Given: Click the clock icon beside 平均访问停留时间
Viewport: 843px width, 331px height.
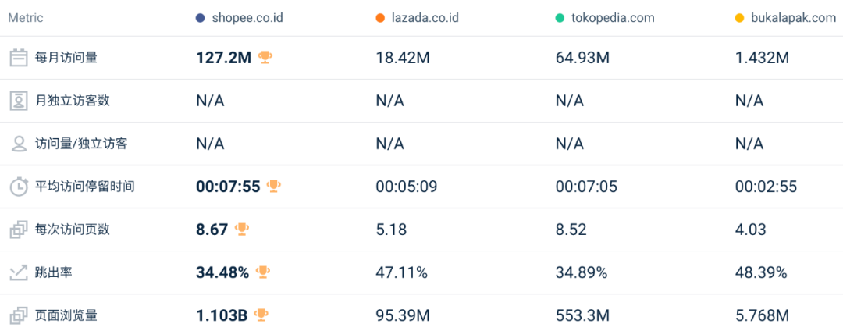Looking at the screenshot, I should tap(19, 187).
